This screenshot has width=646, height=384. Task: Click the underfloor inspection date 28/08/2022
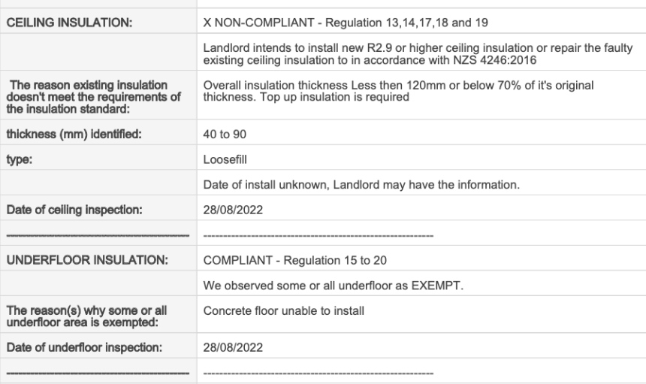[x=233, y=347]
